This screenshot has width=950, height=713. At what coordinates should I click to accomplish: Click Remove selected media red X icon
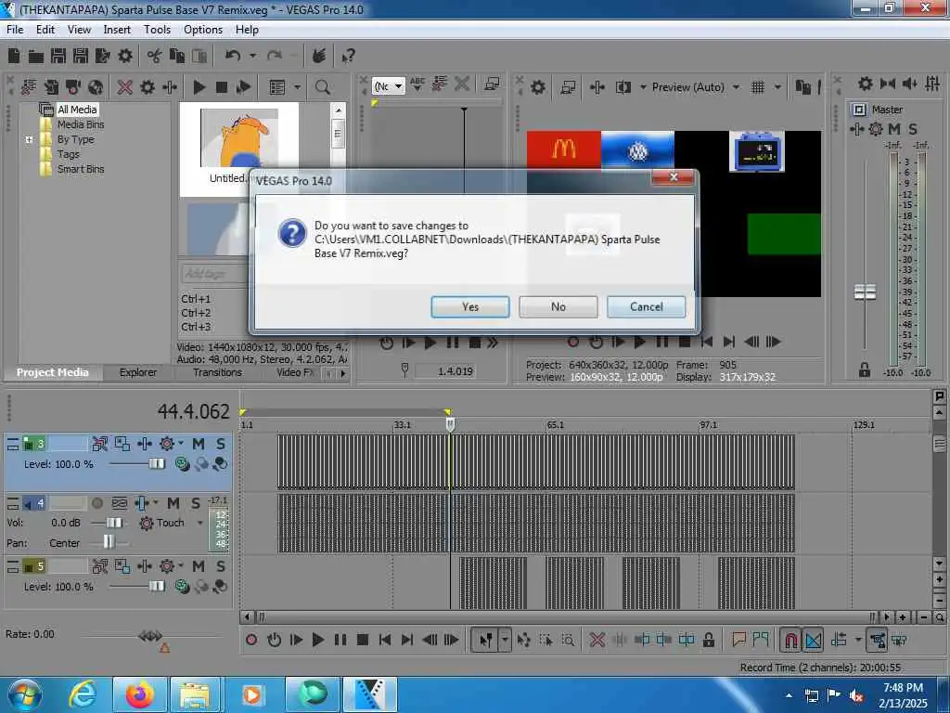click(125, 87)
